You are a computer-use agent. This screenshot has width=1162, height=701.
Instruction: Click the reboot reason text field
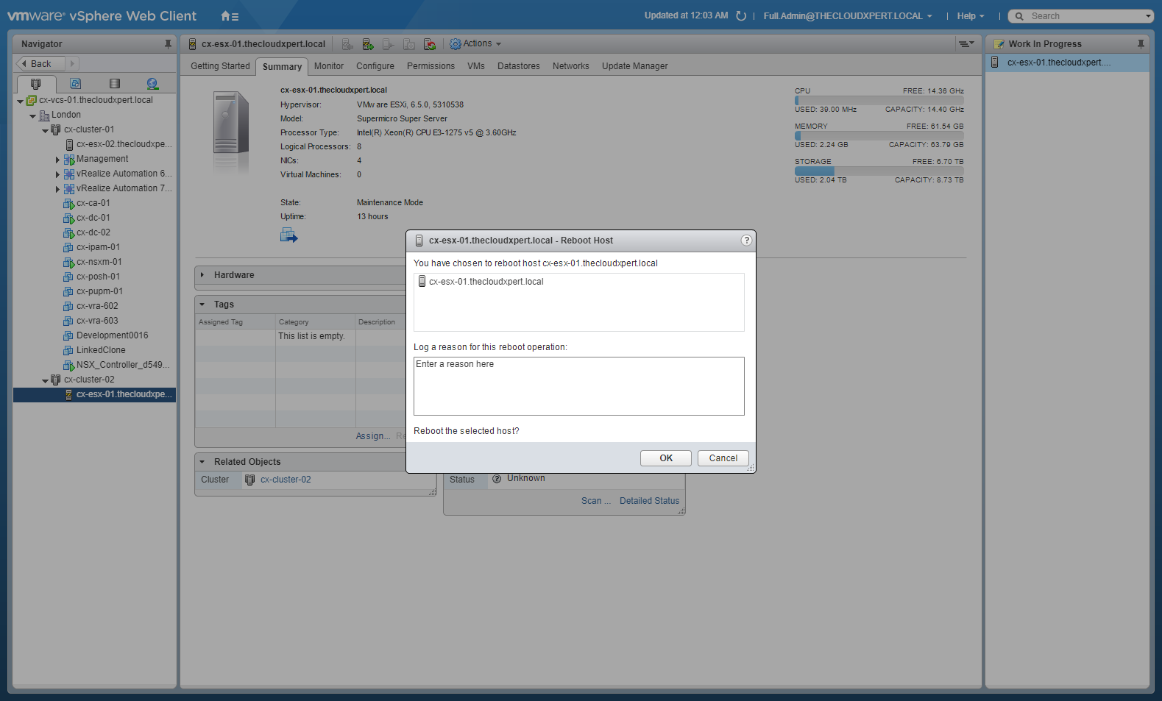[x=578, y=386]
